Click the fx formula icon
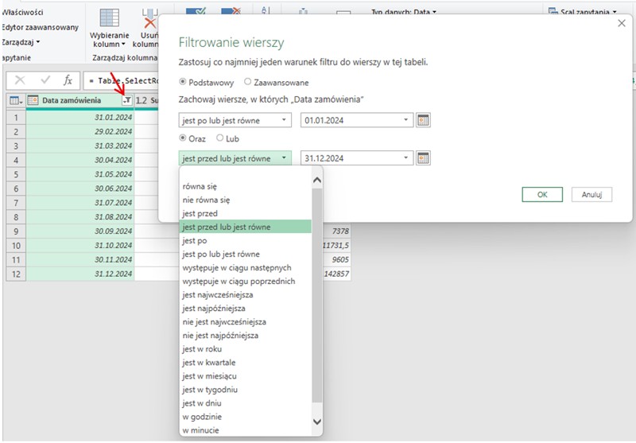This screenshot has height=443, width=636. [68, 80]
